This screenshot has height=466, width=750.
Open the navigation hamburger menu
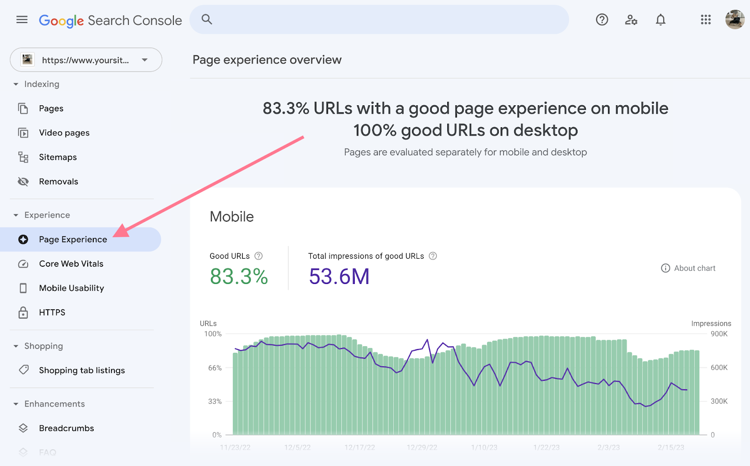[x=22, y=20]
